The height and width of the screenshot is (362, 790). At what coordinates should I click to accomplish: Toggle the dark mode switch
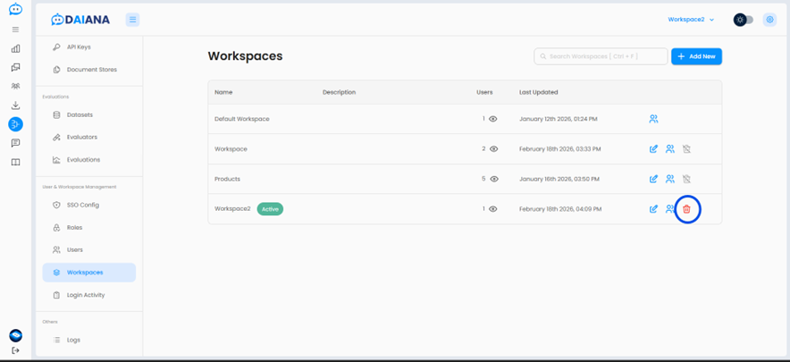point(744,20)
